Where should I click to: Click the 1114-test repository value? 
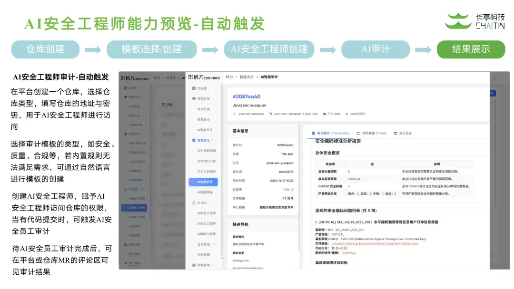point(287,154)
